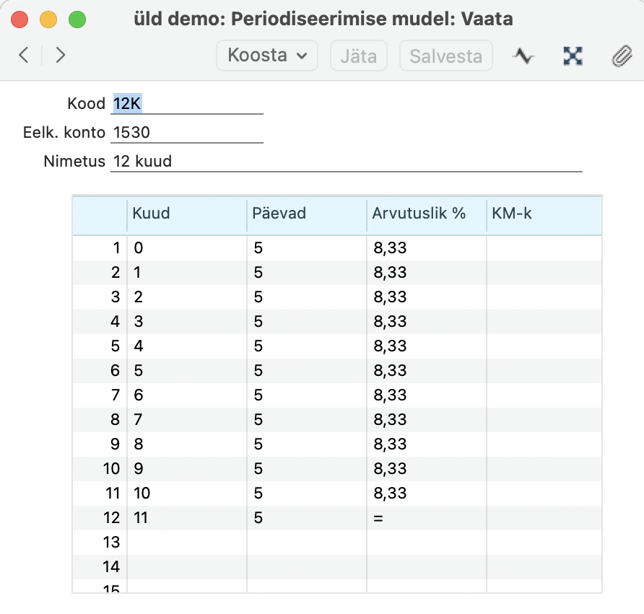
Task: Click the Nimetus field with 12 kuud
Action: (346, 162)
